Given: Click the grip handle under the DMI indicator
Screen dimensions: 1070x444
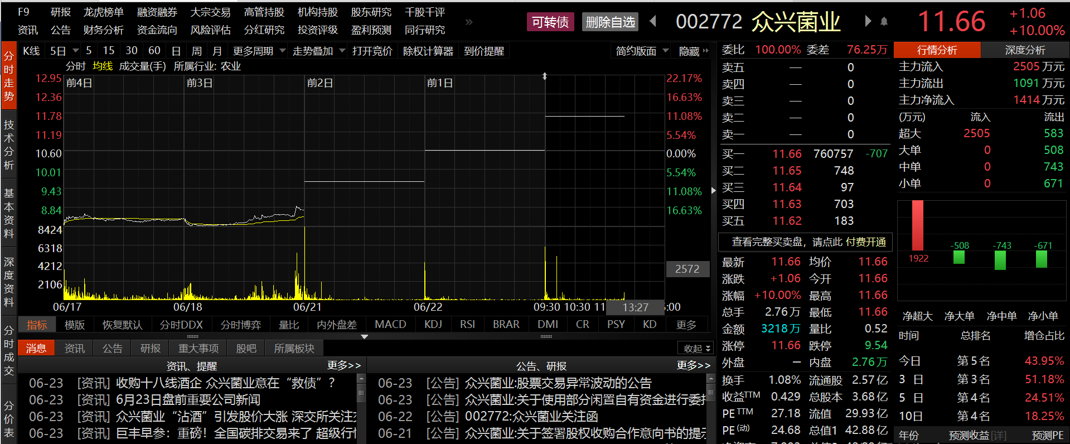Looking at the screenshot, I should pyautogui.click(x=546, y=336).
